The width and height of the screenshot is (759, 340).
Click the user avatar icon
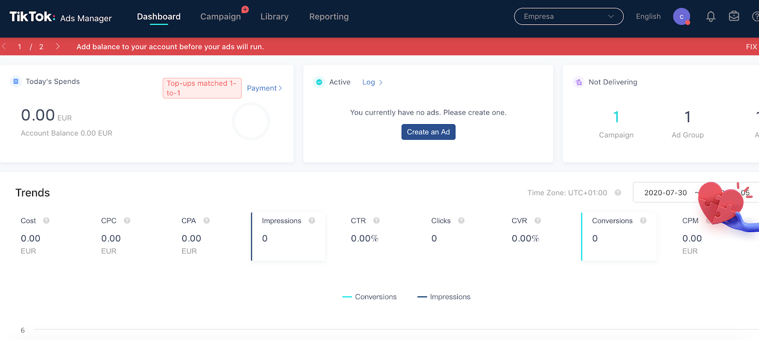682,17
